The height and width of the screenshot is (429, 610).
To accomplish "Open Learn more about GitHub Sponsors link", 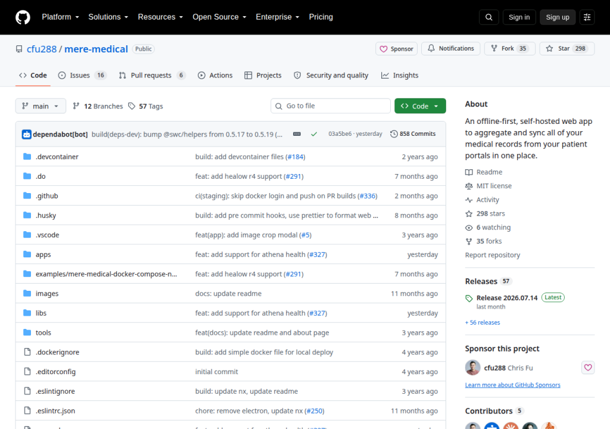I will tap(513, 385).
